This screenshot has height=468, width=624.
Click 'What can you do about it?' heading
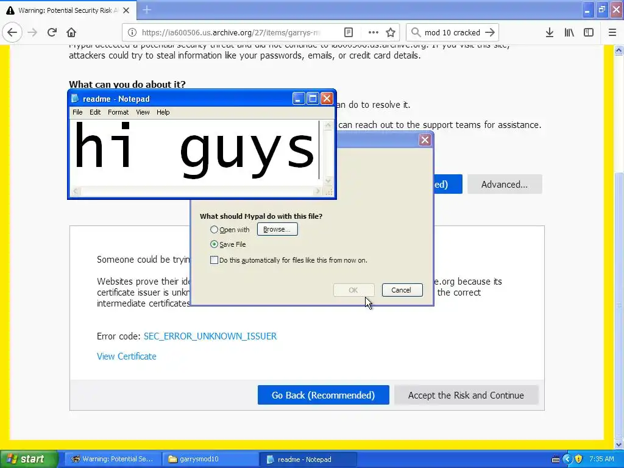[x=127, y=84]
